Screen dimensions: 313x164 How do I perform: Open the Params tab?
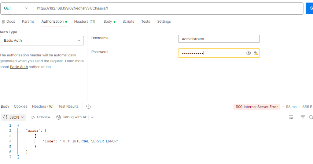28,22
